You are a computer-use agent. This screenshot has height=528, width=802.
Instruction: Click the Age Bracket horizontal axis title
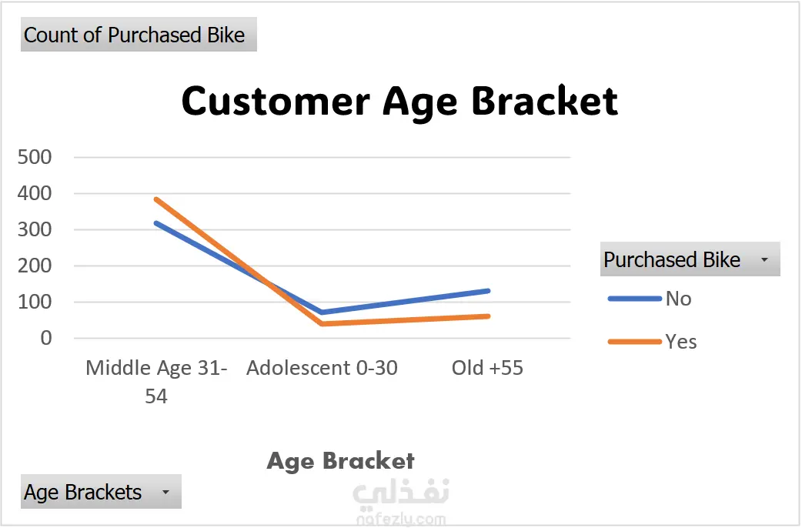(x=340, y=461)
